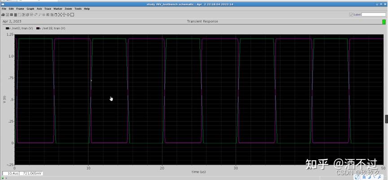Click the green subwindow indicator icon

[x=384, y=21]
